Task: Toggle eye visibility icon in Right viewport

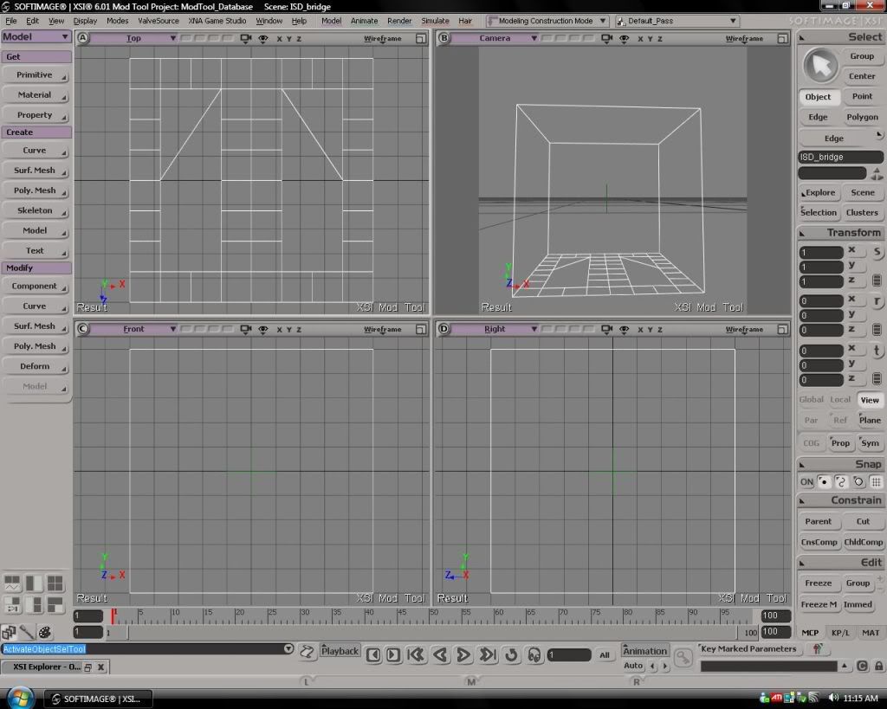Action: pyautogui.click(x=624, y=329)
